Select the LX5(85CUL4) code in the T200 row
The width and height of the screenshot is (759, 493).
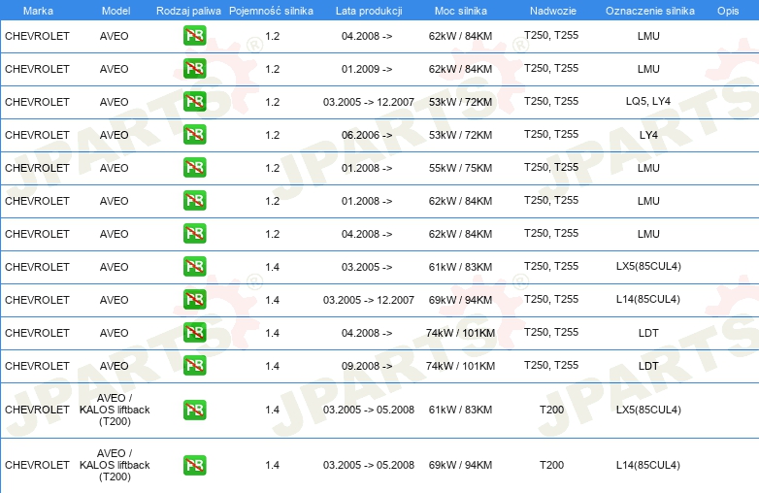pos(648,410)
